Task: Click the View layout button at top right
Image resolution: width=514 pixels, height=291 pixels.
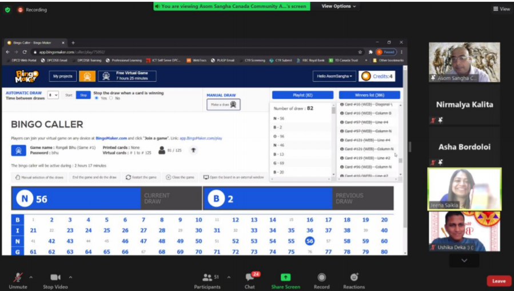Action: 501,9
